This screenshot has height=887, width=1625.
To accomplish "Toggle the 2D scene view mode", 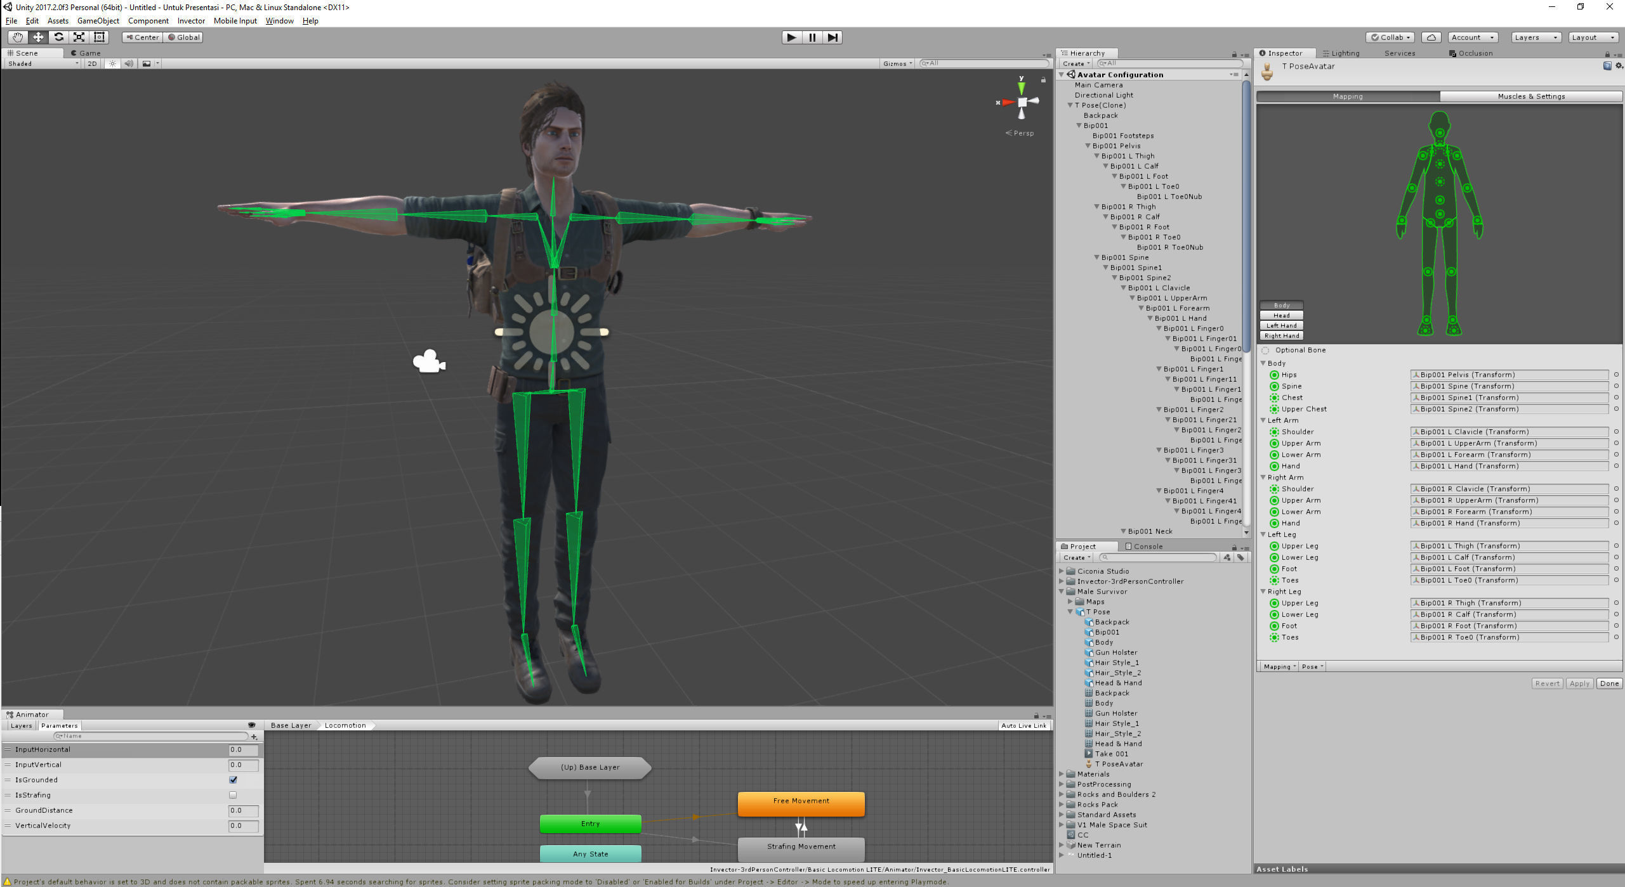I will [x=92, y=63].
